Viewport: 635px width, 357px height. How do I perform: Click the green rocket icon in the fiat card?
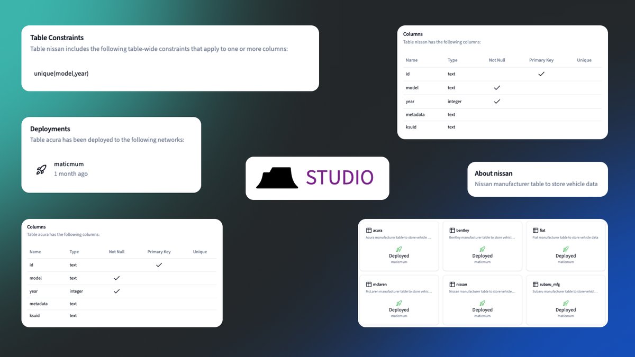[x=566, y=249]
